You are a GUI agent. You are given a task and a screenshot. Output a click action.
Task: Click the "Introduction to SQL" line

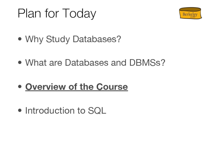[x=66, y=111]
